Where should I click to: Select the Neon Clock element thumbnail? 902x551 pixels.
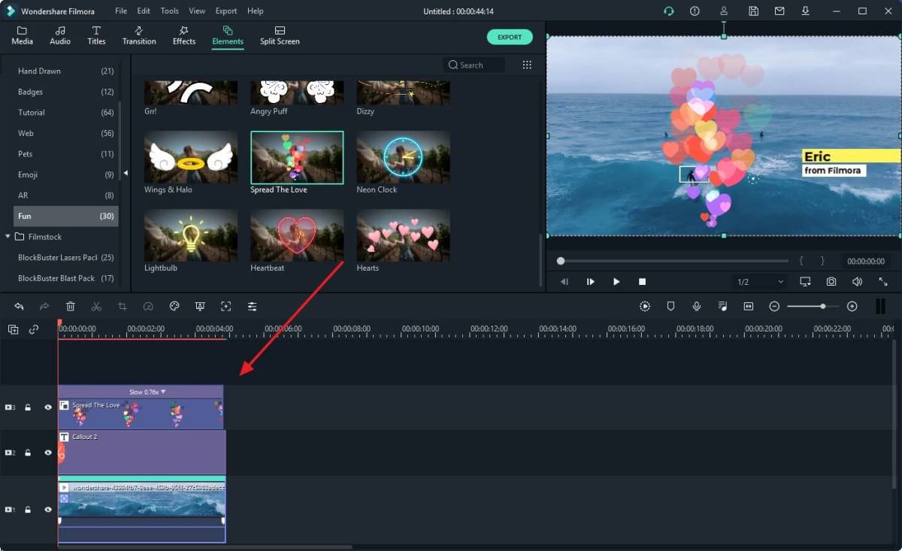click(x=403, y=158)
